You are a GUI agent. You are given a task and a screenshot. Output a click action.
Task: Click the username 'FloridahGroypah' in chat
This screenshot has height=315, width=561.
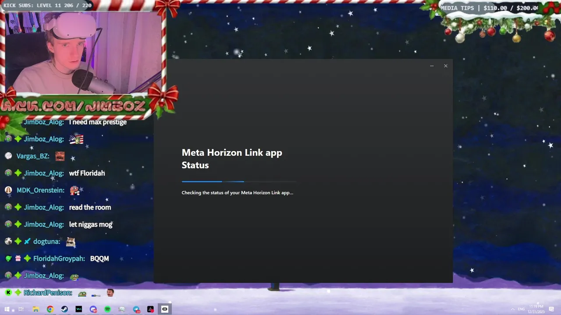pyautogui.click(x=59, y=259)
